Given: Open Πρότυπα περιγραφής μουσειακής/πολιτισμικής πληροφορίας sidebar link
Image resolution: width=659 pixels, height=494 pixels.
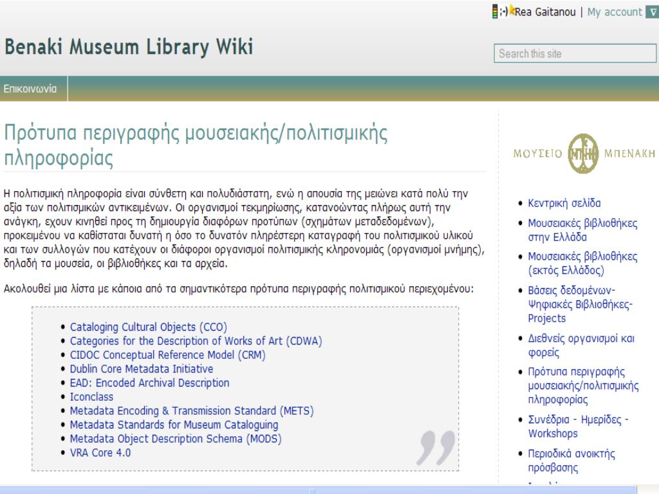Looking at the screenshot, I should 583,386.
